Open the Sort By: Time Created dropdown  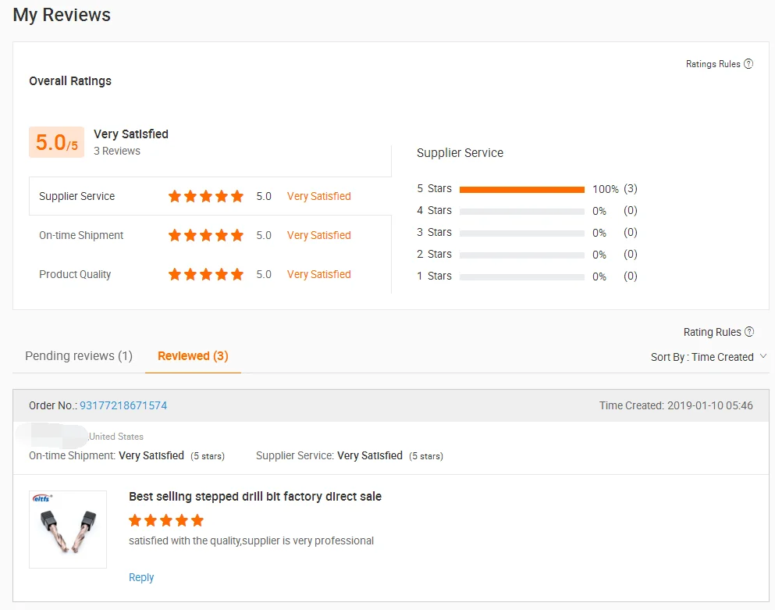tap(702, 357)
